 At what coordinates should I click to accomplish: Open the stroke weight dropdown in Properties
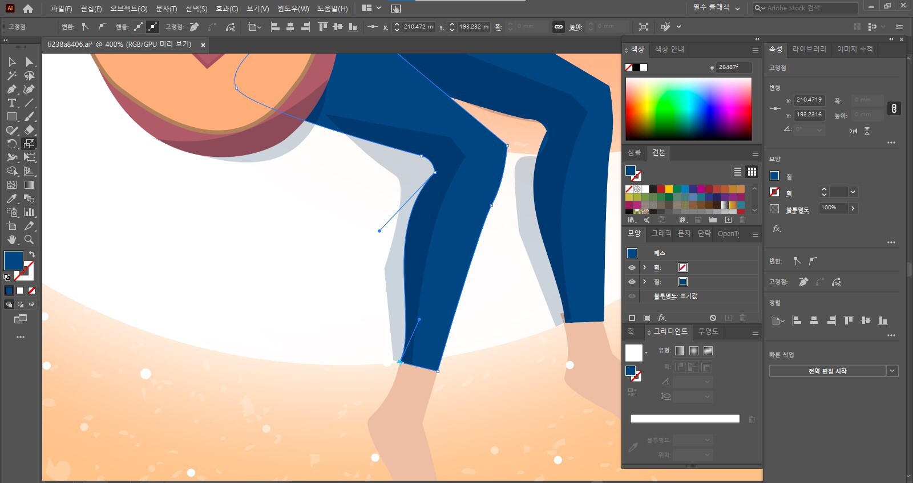pos(853,192)
